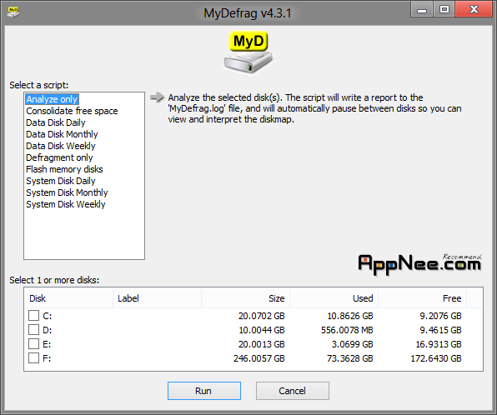Click the 16.9313 GB free value

[x=439, y=344]
